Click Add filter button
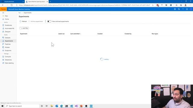The height and width of the screenshot is (108, 193). coord(24,28)
